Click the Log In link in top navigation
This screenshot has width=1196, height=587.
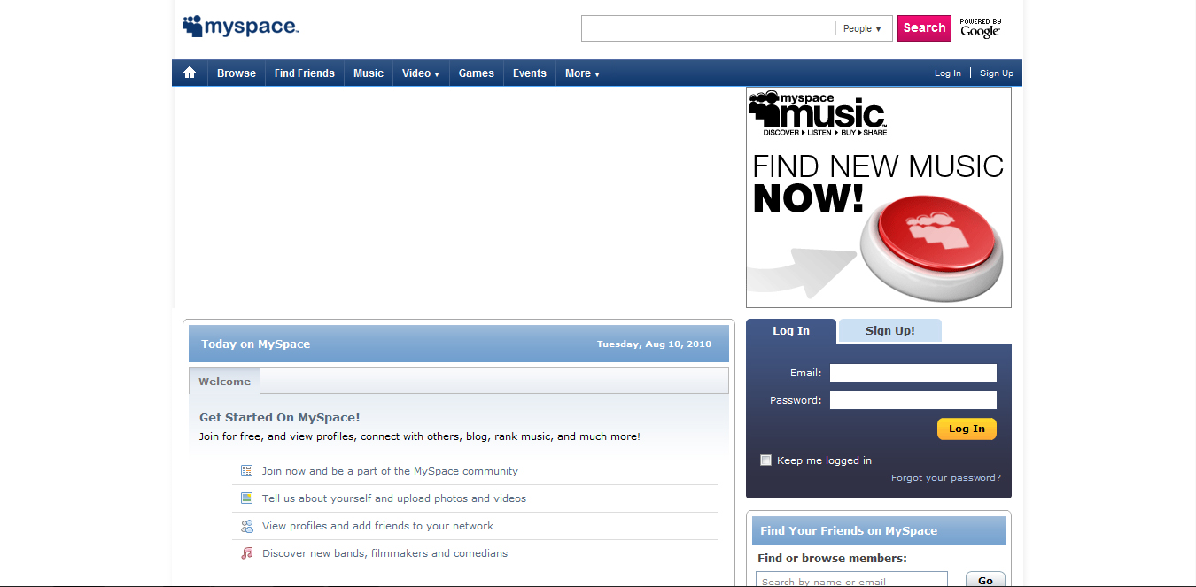pos(948,73)
